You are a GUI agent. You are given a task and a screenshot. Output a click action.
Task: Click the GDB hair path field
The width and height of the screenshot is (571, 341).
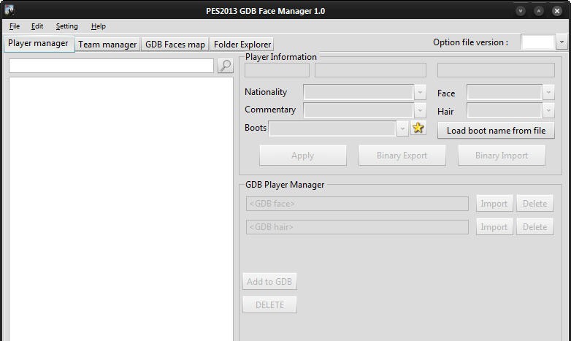click(357, 227)
